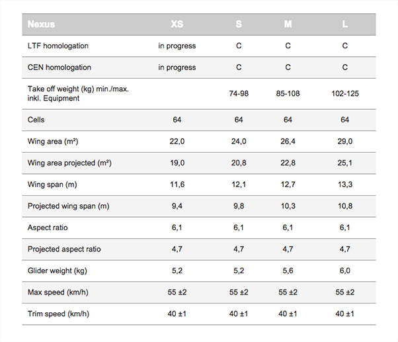Click the Cells row label
Screen dimensions: 398x342
click(36, 120)
